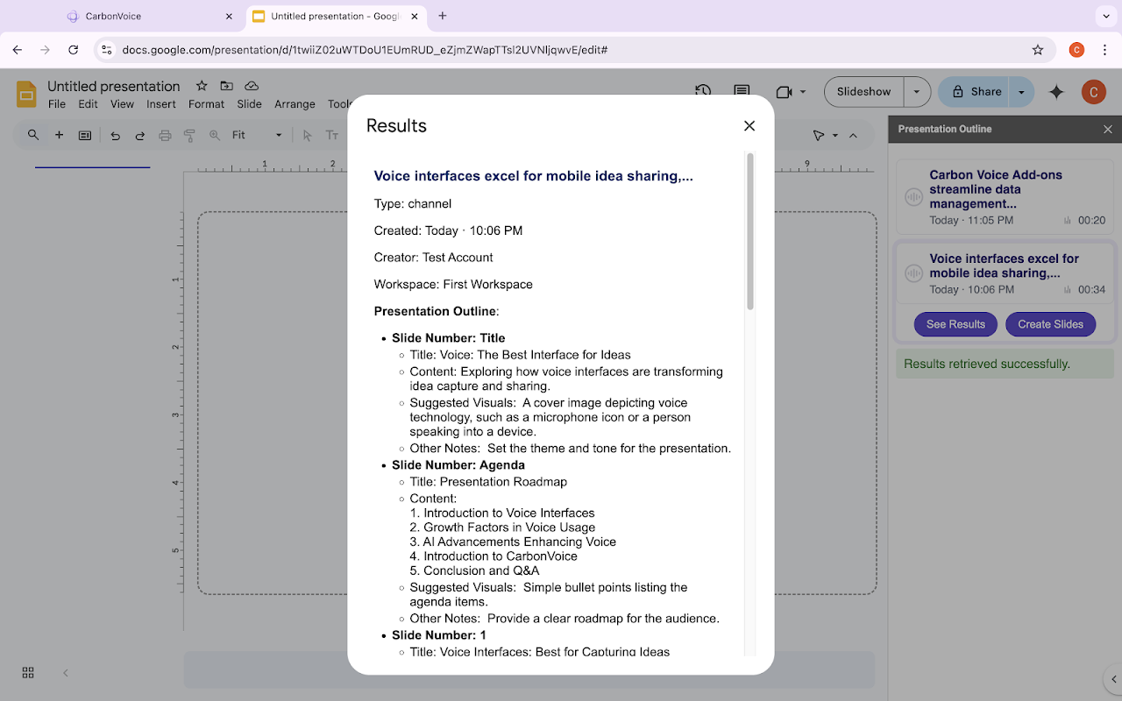Screen dimensions: 1122x701
Task: Expand the Share options arrow
Action: 1021,91
